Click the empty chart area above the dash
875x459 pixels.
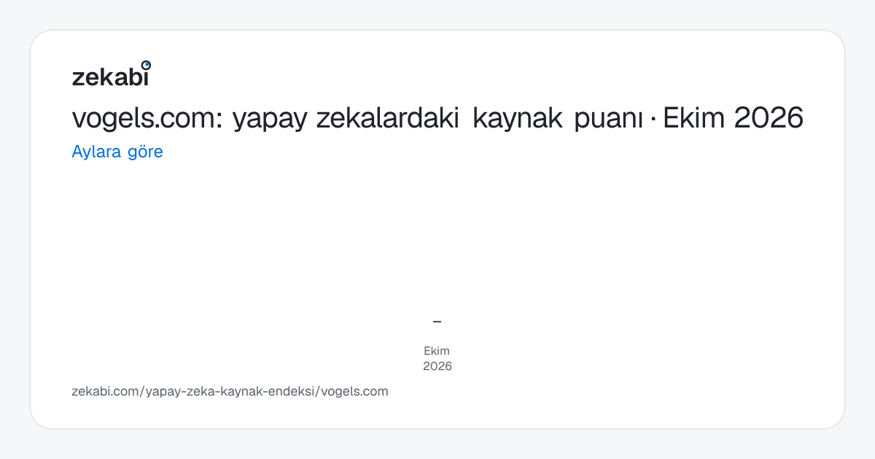437,240
